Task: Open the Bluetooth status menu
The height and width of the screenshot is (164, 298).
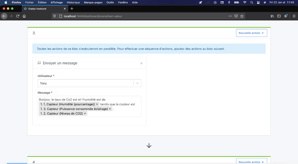Action: (x=229, y=3)
